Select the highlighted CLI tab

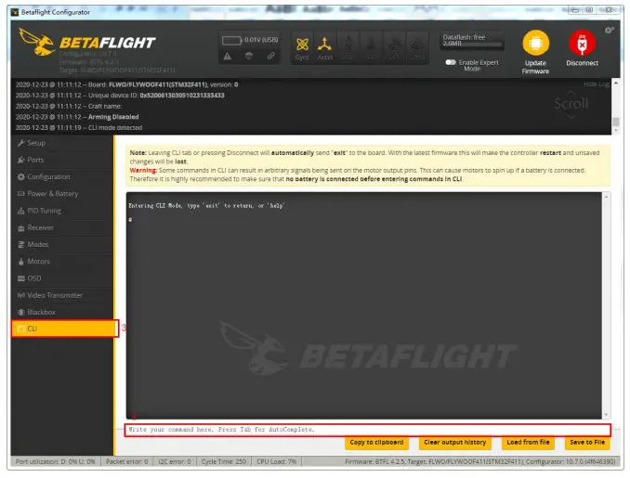[64, 329]
